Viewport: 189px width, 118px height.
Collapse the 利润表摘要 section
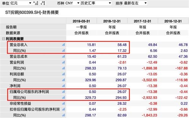pyautogui.click(x=3, y=39)
